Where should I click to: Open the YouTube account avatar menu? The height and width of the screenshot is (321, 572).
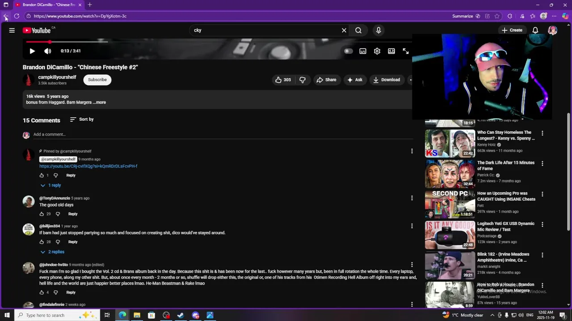click(x=552, y=30)
